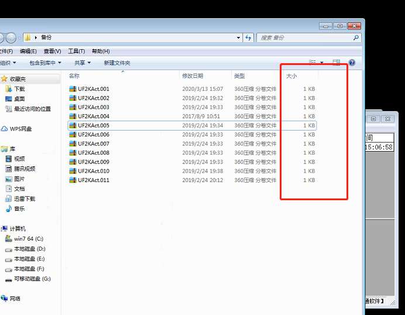The image size is (405, 315).
Task: Open 本地磁盘 (F:) drive
Action: [29, 269]
